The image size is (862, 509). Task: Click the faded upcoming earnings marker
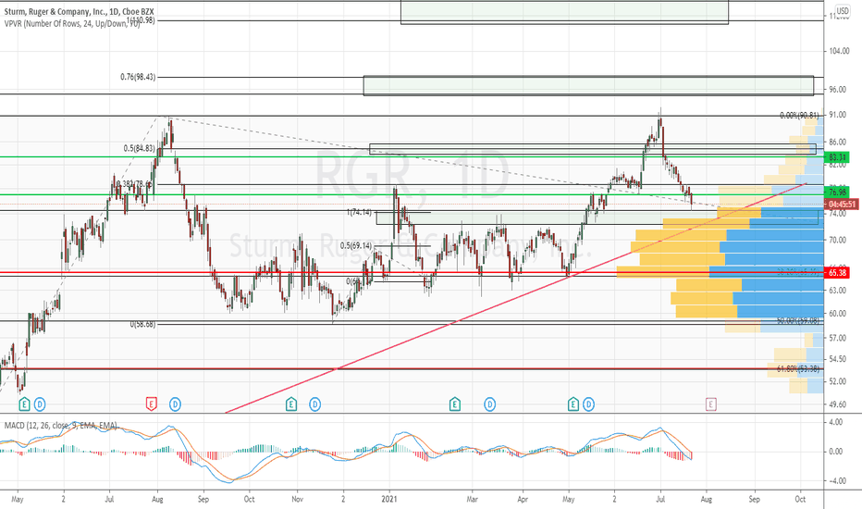pos(711,405)
